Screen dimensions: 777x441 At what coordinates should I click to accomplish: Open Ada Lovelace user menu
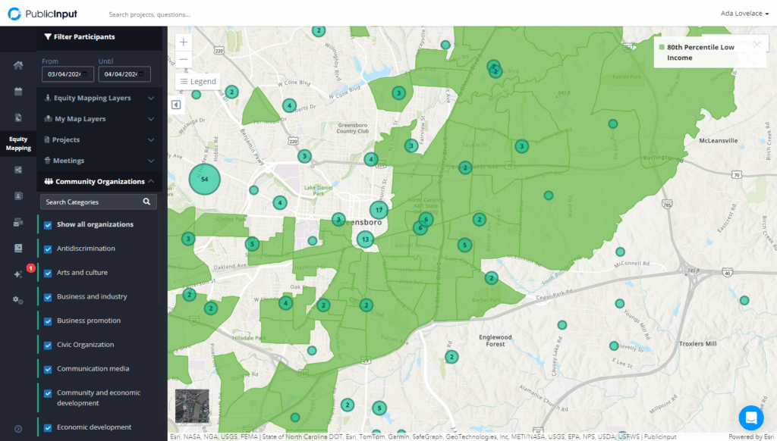point(744,13)
